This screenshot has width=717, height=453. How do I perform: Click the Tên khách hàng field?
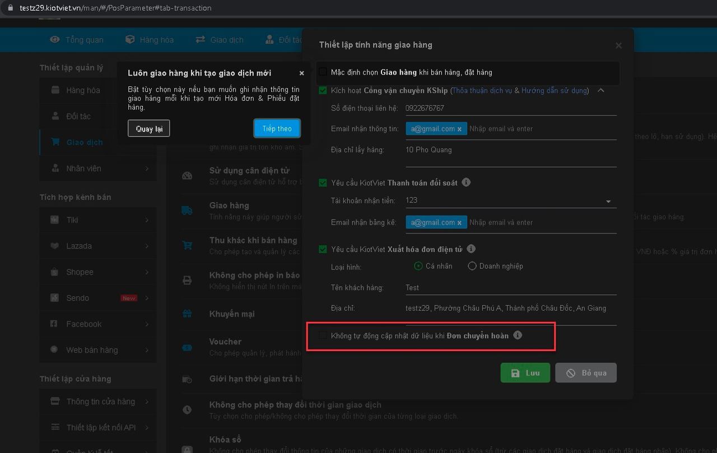[511, 287]
